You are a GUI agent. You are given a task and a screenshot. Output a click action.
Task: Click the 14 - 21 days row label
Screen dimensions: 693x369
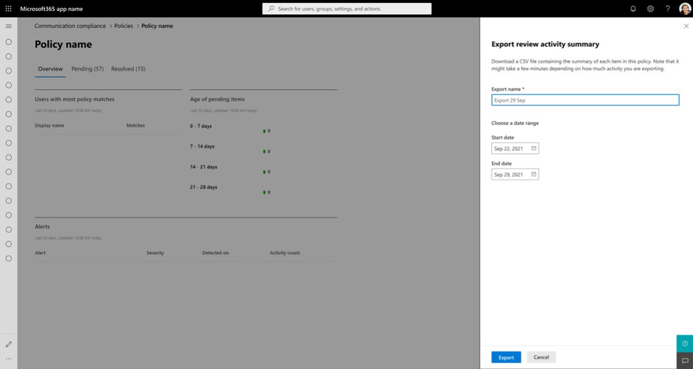(x=203, y=167)
